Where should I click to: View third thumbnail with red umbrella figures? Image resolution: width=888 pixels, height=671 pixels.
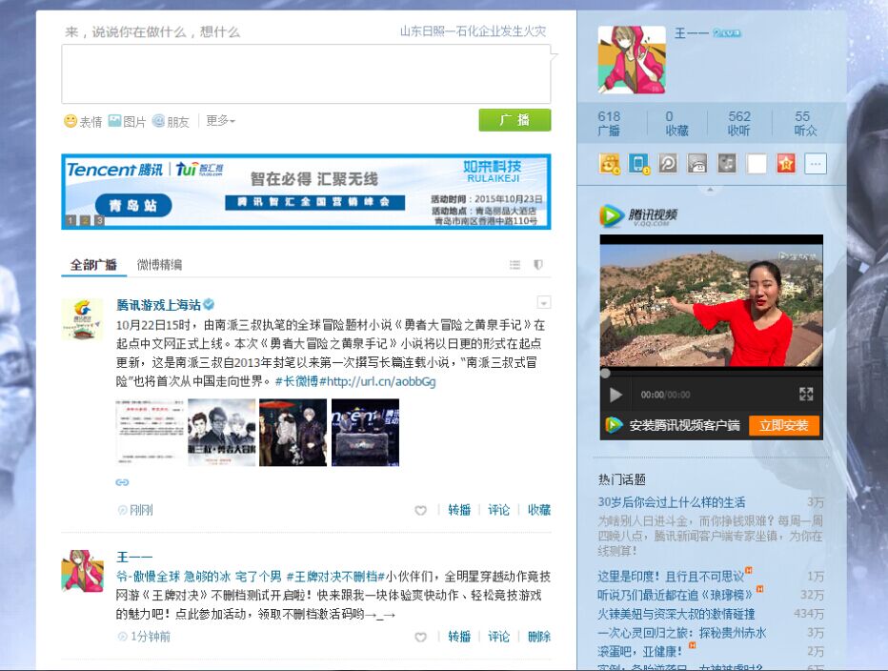point(293,433)
